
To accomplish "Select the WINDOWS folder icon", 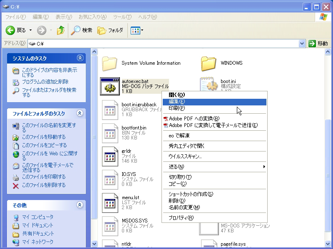I will (x=209, y=63).
